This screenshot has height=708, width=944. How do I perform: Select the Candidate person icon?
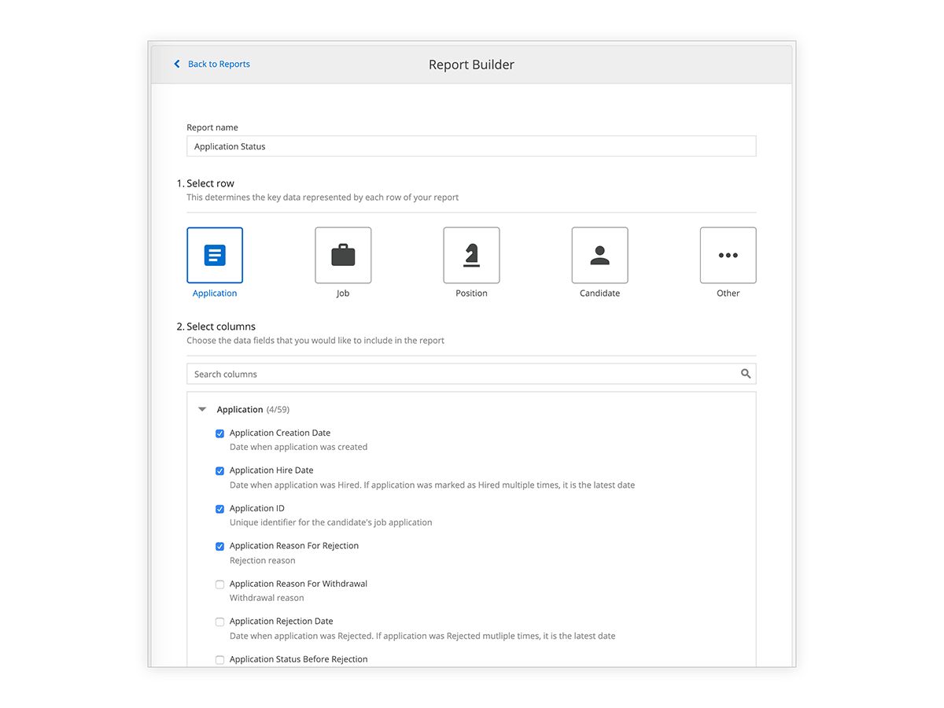pyautogui.click(x=599, y=256)
